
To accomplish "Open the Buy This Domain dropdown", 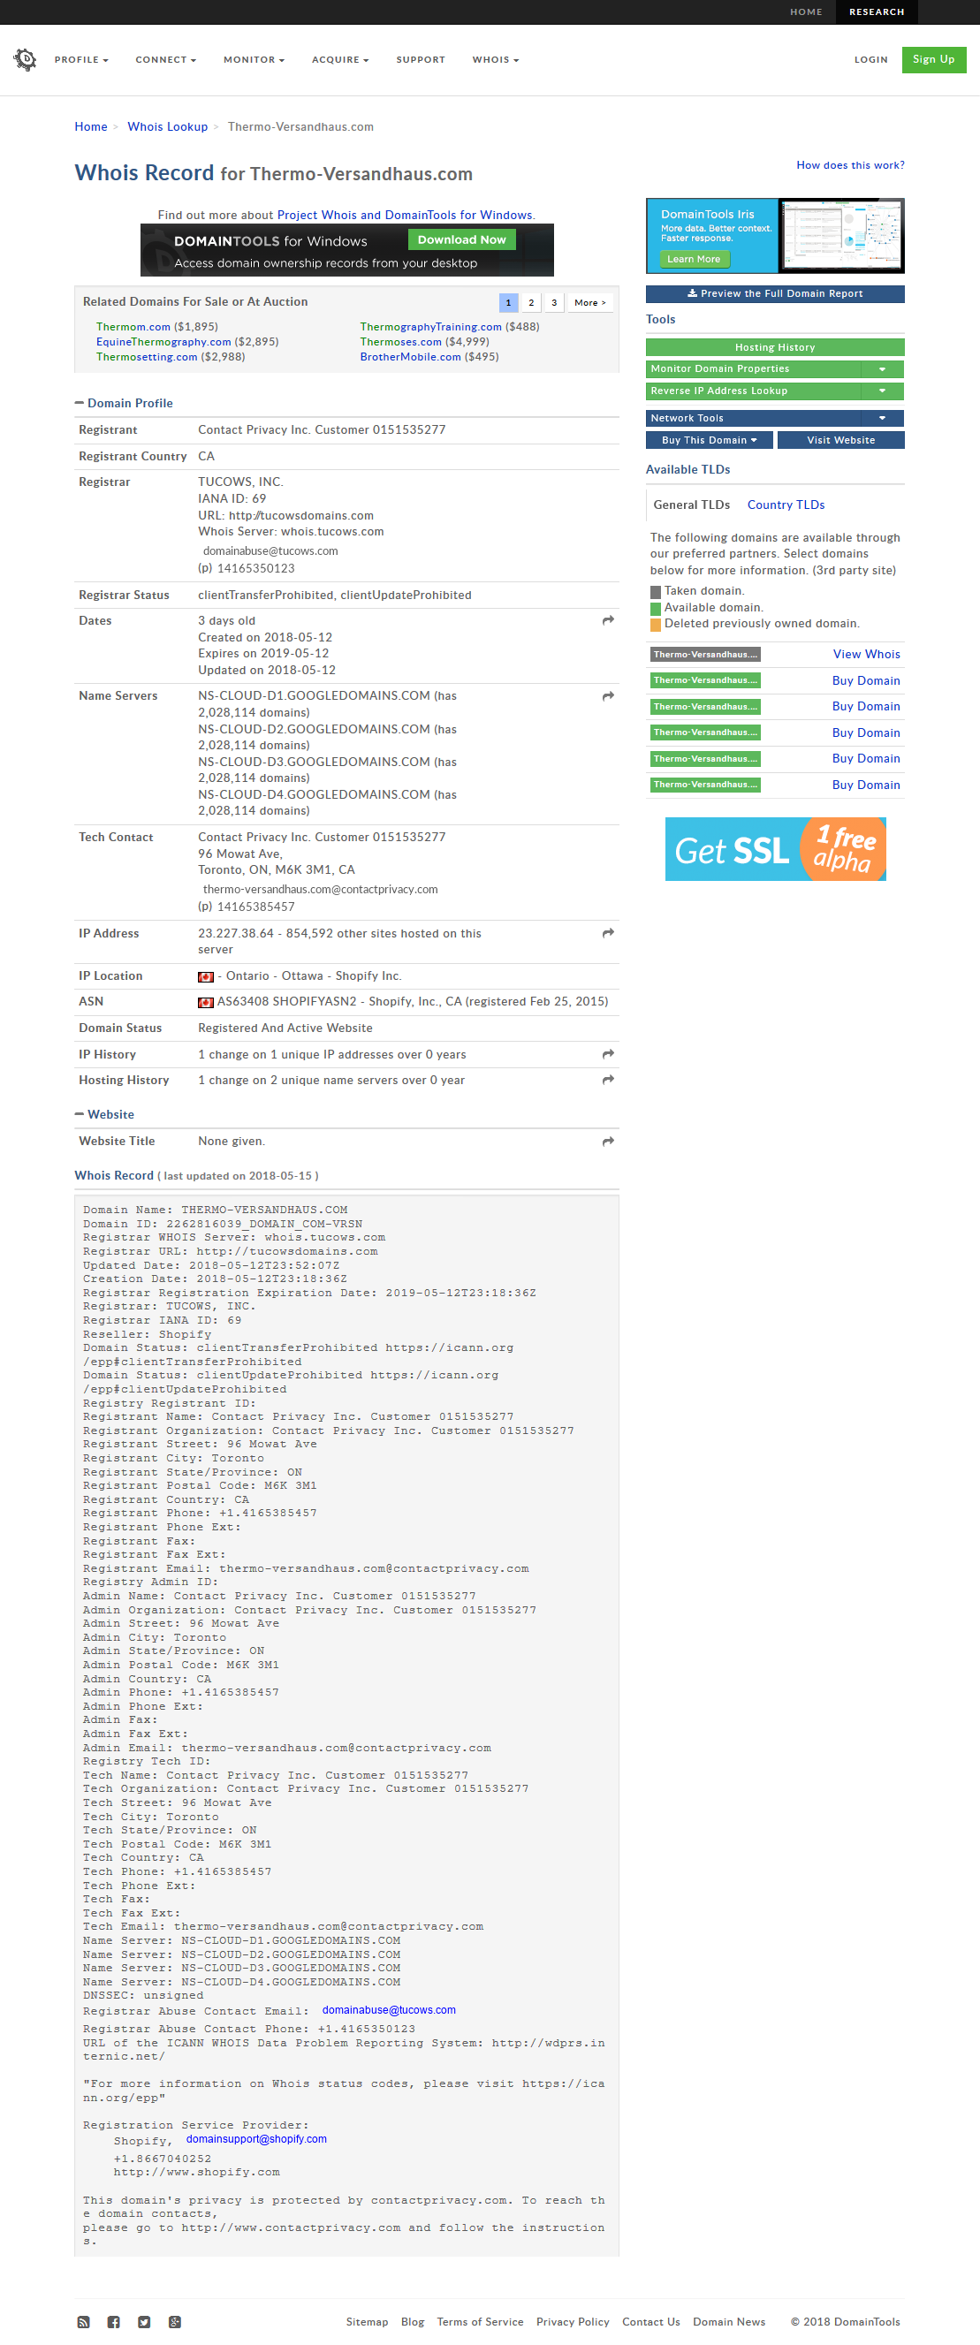I will [x=710, y=440].
